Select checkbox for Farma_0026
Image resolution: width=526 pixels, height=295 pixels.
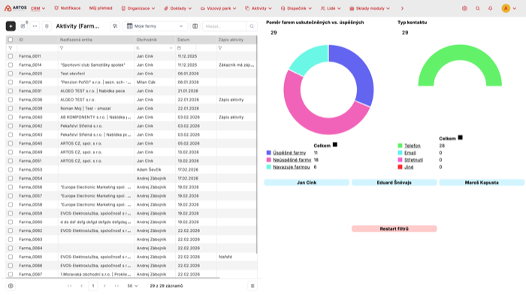pyautogui.click(x=11, y=83)
